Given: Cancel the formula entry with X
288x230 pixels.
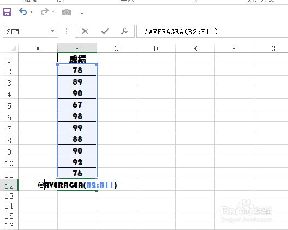Looking at the screenshot, I should click(x=85, y=31).
